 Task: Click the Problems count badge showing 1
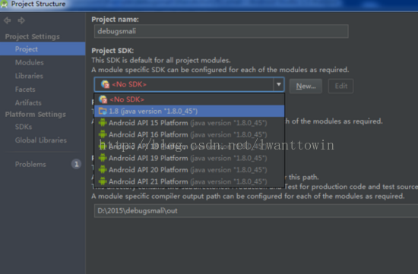pos(76,164)
